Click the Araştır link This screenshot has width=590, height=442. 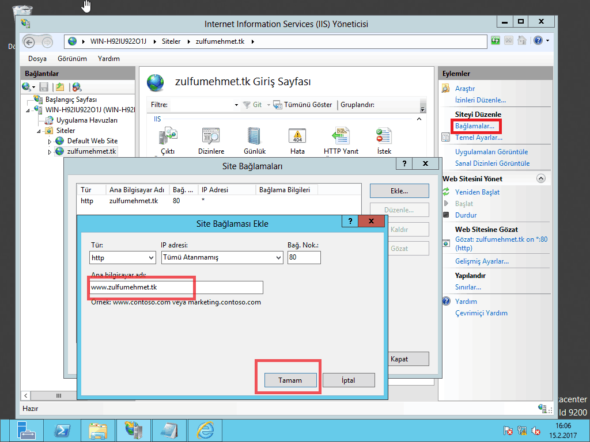tap(465, 89)
